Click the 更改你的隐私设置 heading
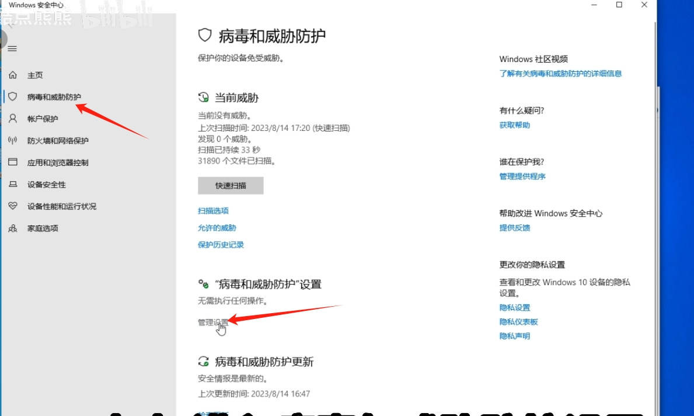This screenshot has width=694, height=416. [x=532, y=265]
